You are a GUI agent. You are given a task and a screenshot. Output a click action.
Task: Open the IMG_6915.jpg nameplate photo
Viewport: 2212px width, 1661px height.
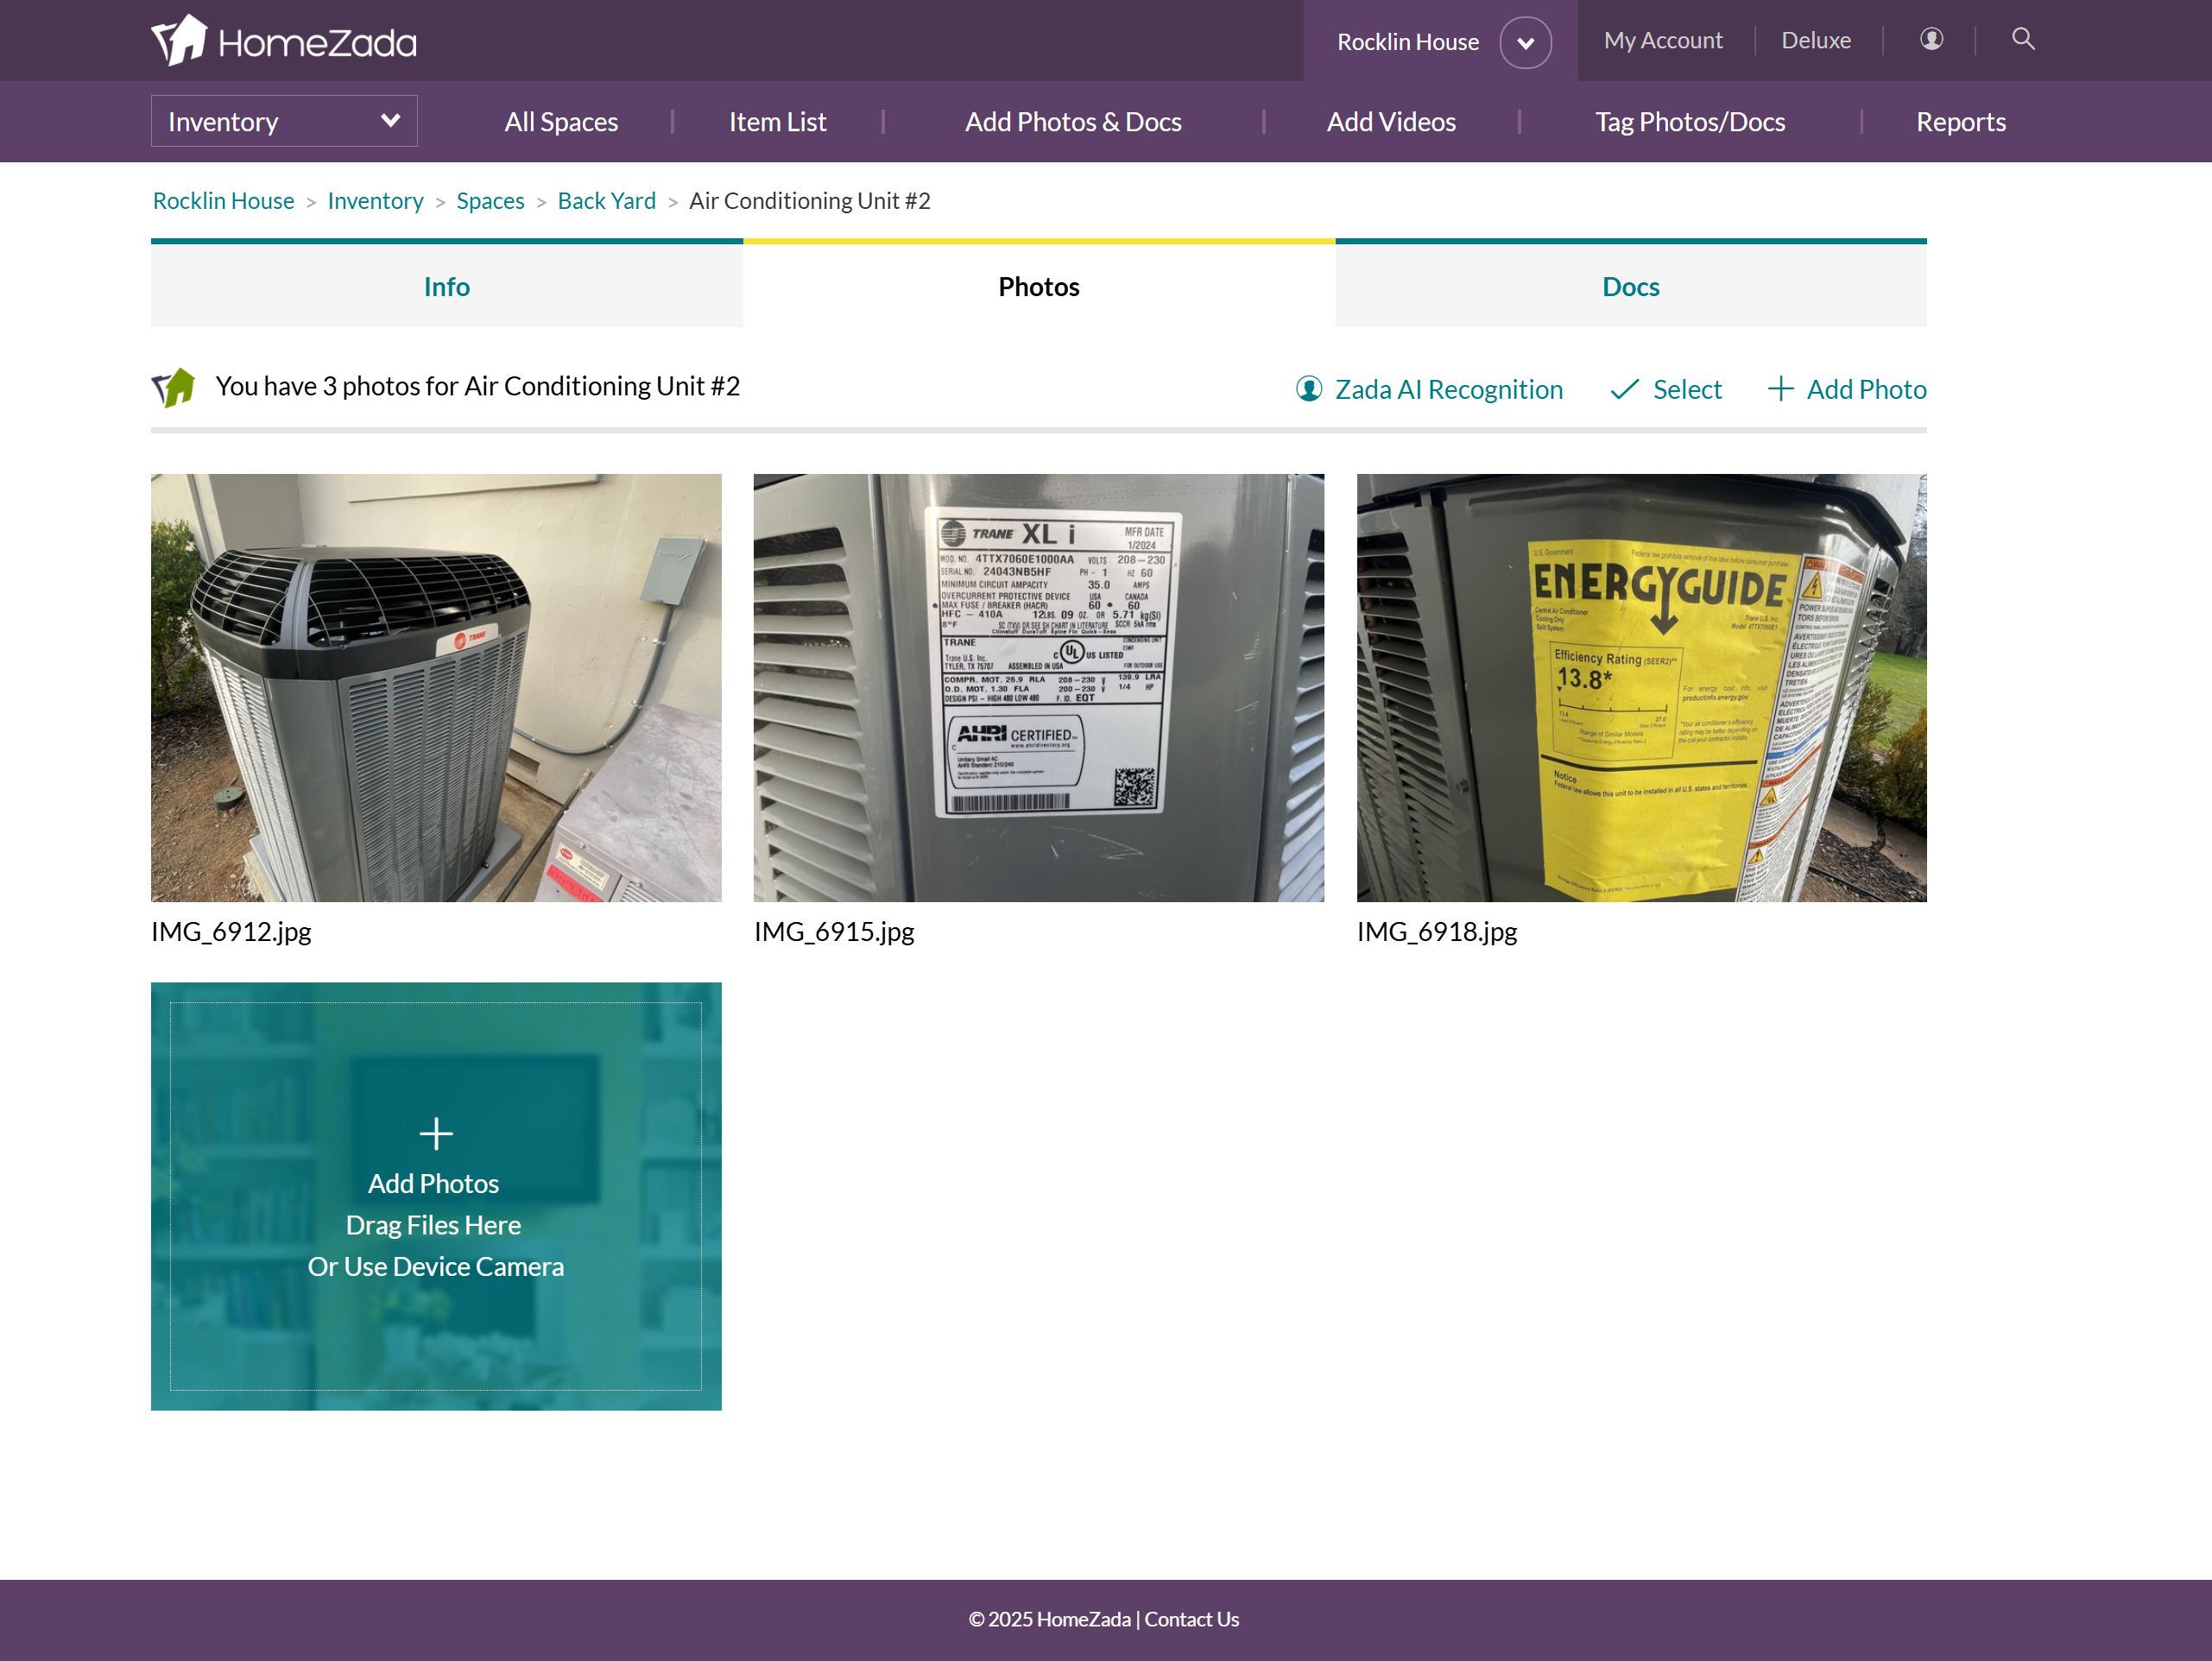(1038, 688)
